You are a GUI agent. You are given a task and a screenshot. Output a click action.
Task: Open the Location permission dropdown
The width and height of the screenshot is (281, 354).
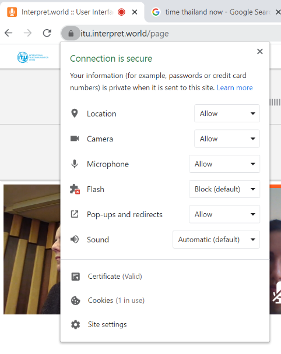[227, 114]
